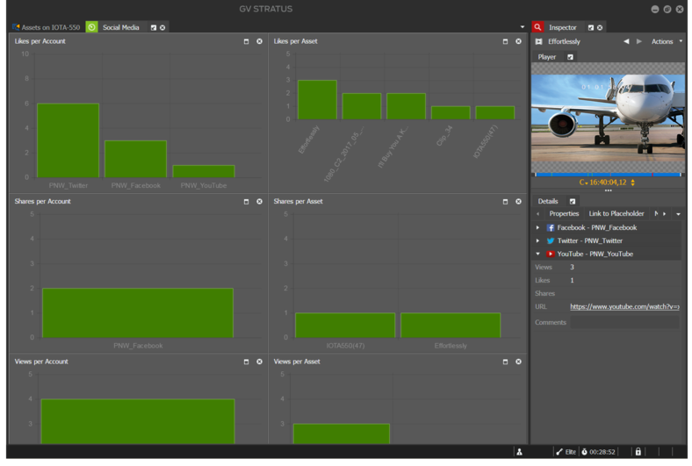The width and height of the screenshot is (692, 466).
Task: Switch to Assets on IOTA-550 tab
Action: tap(51, 27)
